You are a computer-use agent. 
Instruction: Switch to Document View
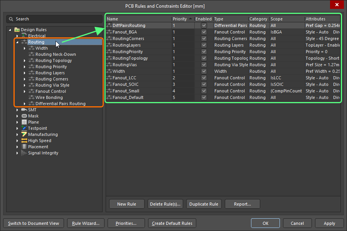[x=34, y=223]
